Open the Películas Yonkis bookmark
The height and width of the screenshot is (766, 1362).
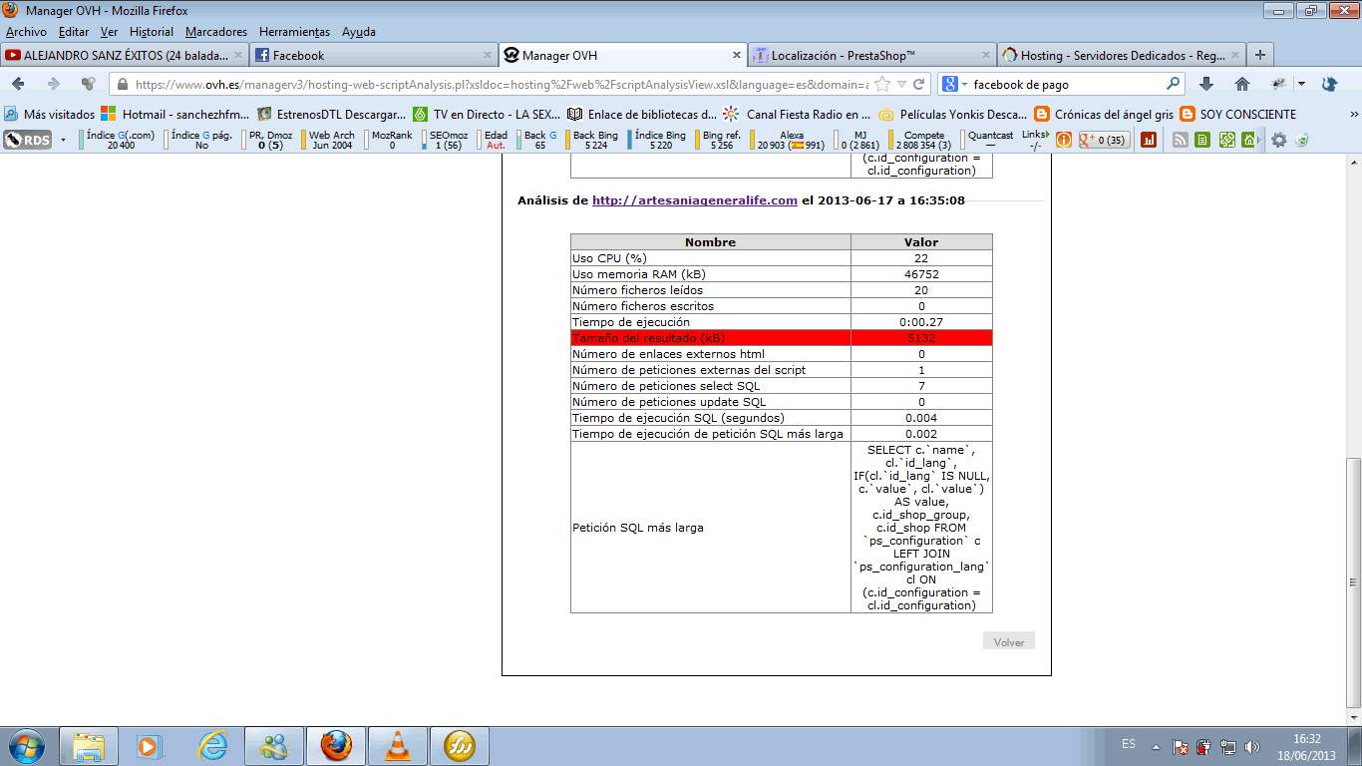[x=951, y=114]
